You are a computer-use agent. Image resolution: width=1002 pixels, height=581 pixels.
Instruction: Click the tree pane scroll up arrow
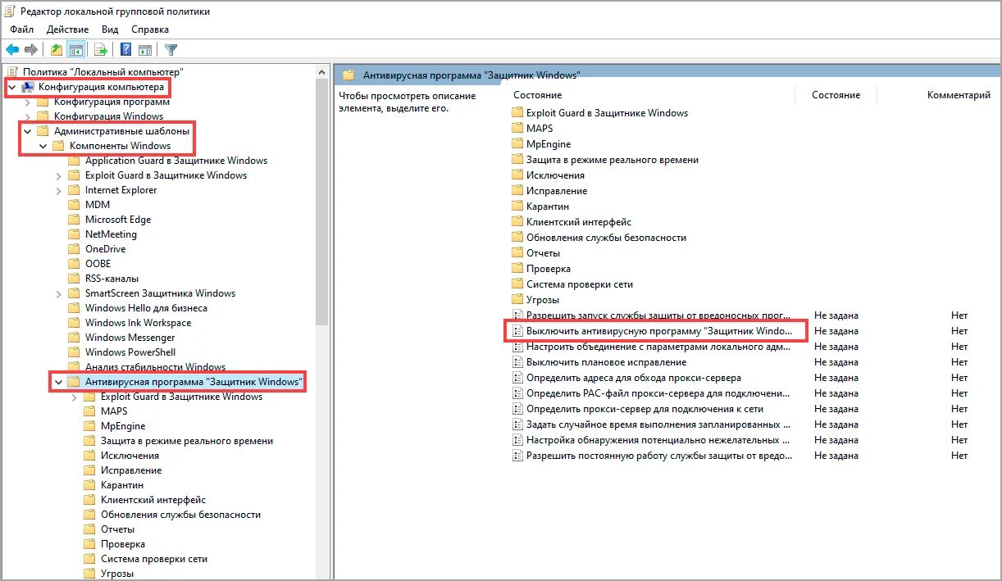click(322, 72)
